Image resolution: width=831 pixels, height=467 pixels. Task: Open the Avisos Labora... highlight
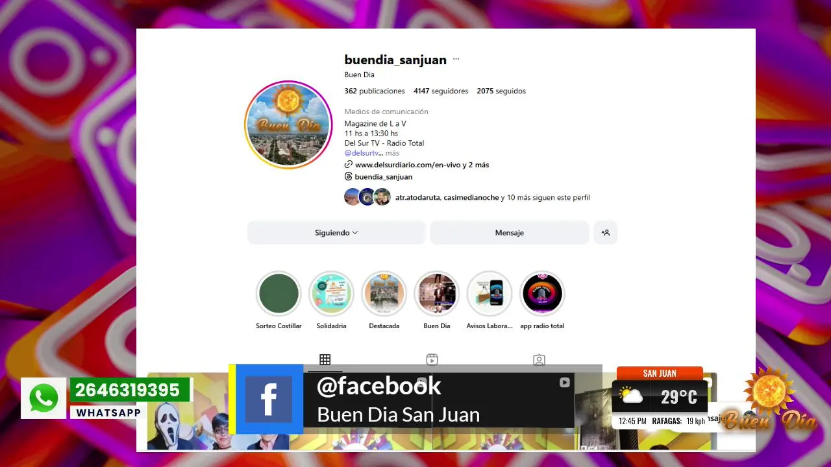(x=490, y=293)
